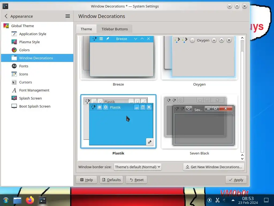Click the theme list scroll up arrow

(x=242, y=38)
